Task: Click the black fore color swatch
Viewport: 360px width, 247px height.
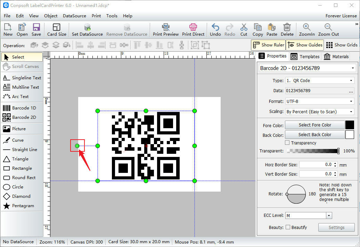Action: [350, 125]
